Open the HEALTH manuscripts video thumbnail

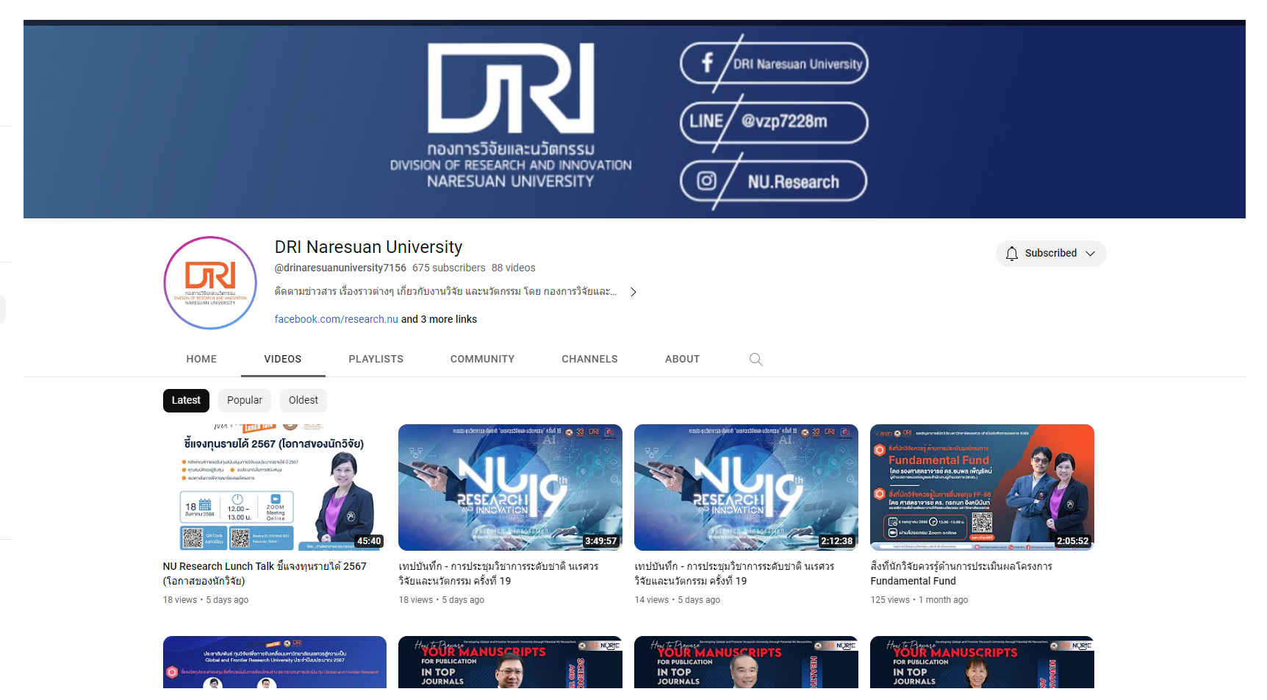pos(746,662)
